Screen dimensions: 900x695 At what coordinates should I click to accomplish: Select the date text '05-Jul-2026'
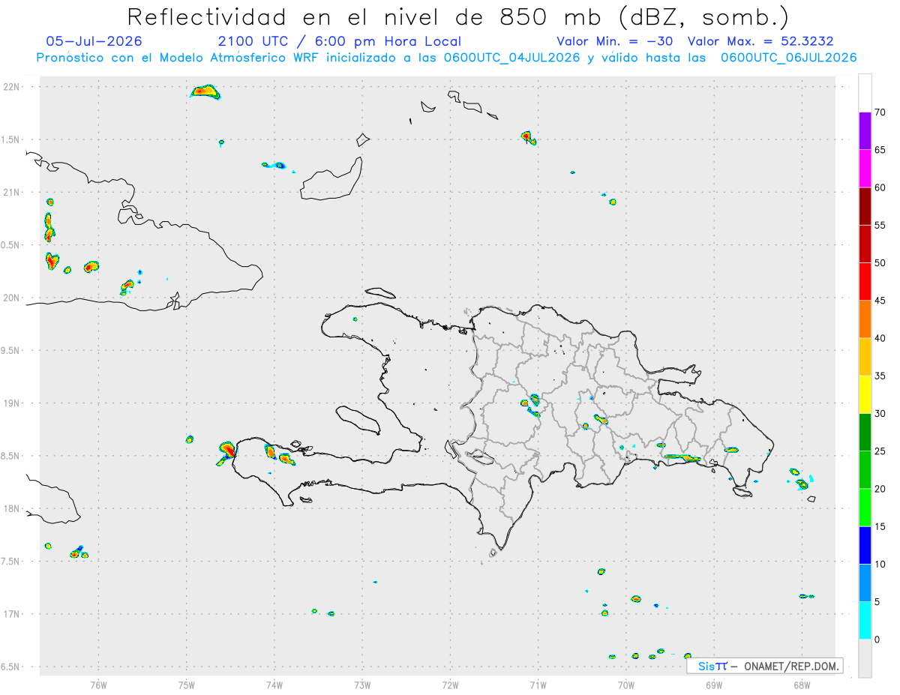click(94, 41)
